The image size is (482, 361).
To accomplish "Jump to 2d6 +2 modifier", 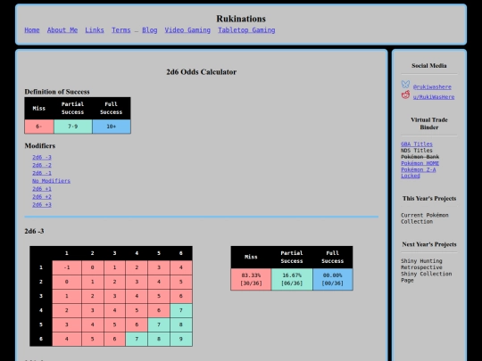I will [x=42, y=197].
